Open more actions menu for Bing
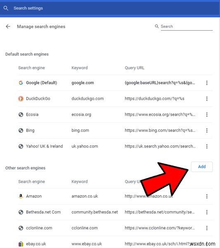The image size is (220, 248). (x=207, y=131)
